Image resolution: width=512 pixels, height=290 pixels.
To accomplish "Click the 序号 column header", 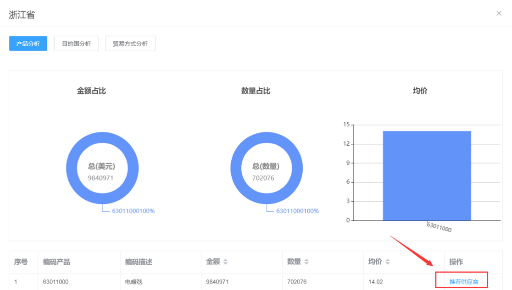I will [x=21, y=262].
